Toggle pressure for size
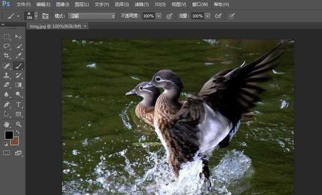The image size is (322, 195). 231,16
